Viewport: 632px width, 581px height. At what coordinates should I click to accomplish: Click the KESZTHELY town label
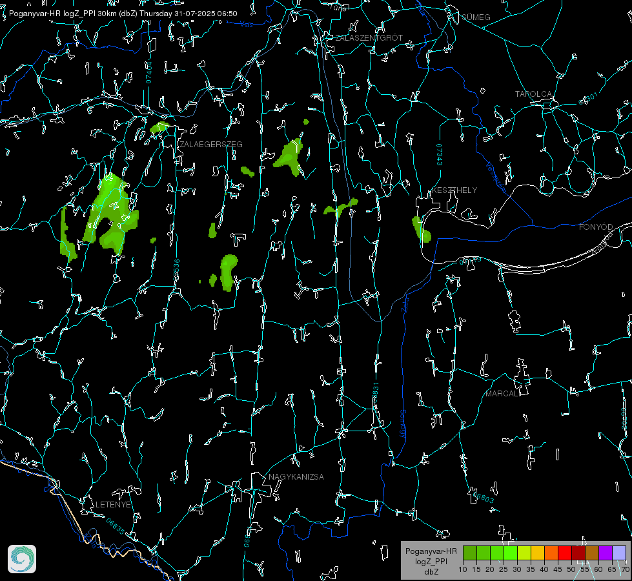tap(454, 190)
